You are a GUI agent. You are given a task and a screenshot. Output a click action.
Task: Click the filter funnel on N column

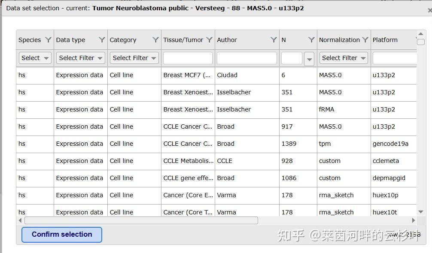310,39
